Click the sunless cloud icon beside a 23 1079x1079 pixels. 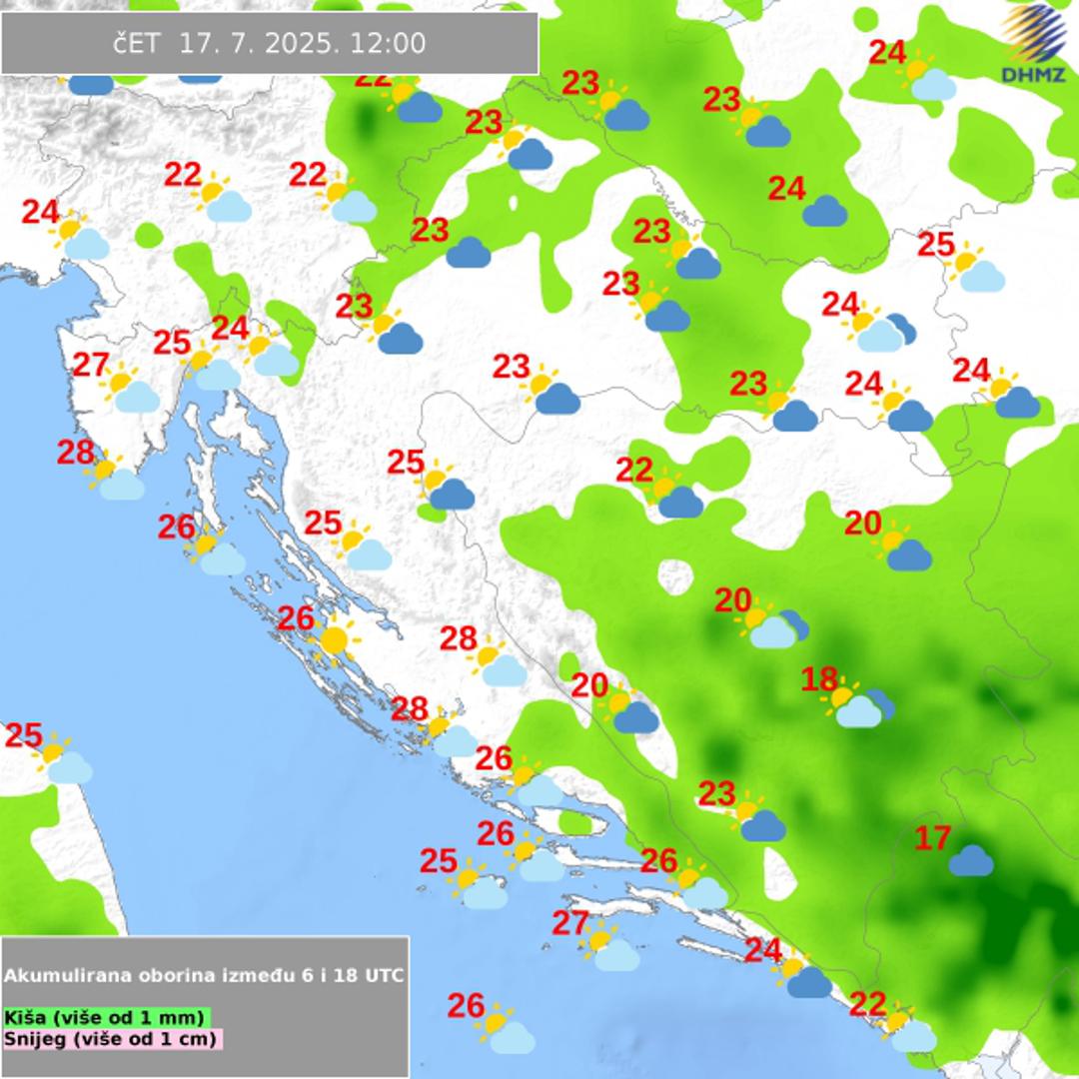[x=468, y=252]
